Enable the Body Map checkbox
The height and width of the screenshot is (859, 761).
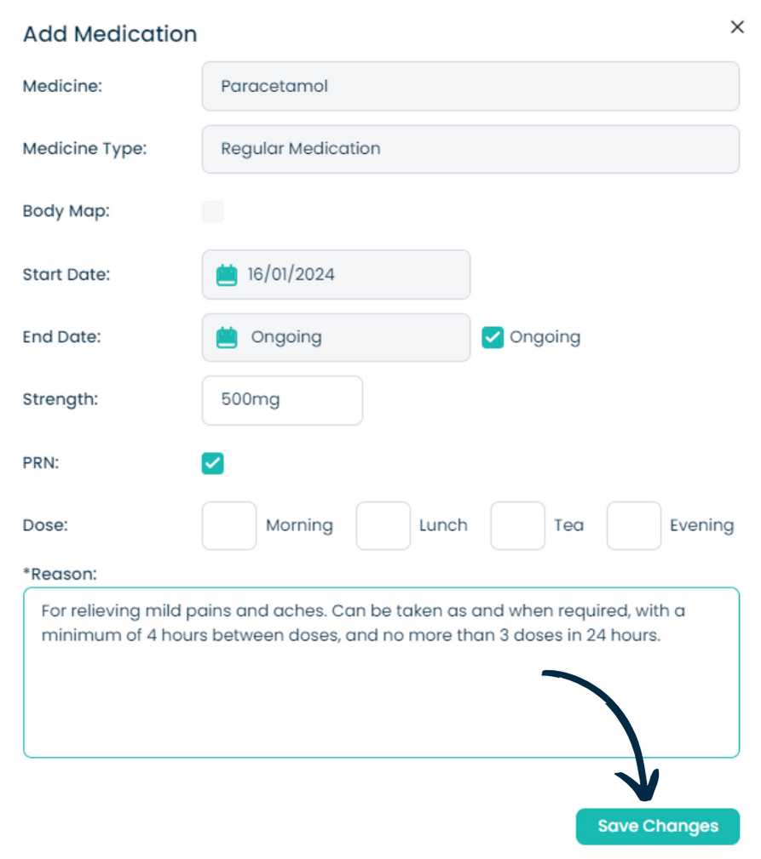[213, 211]
